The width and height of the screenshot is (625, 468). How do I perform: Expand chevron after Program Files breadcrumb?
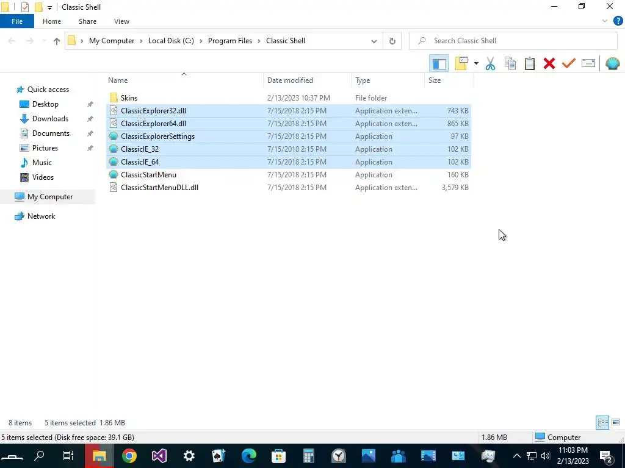259,41
